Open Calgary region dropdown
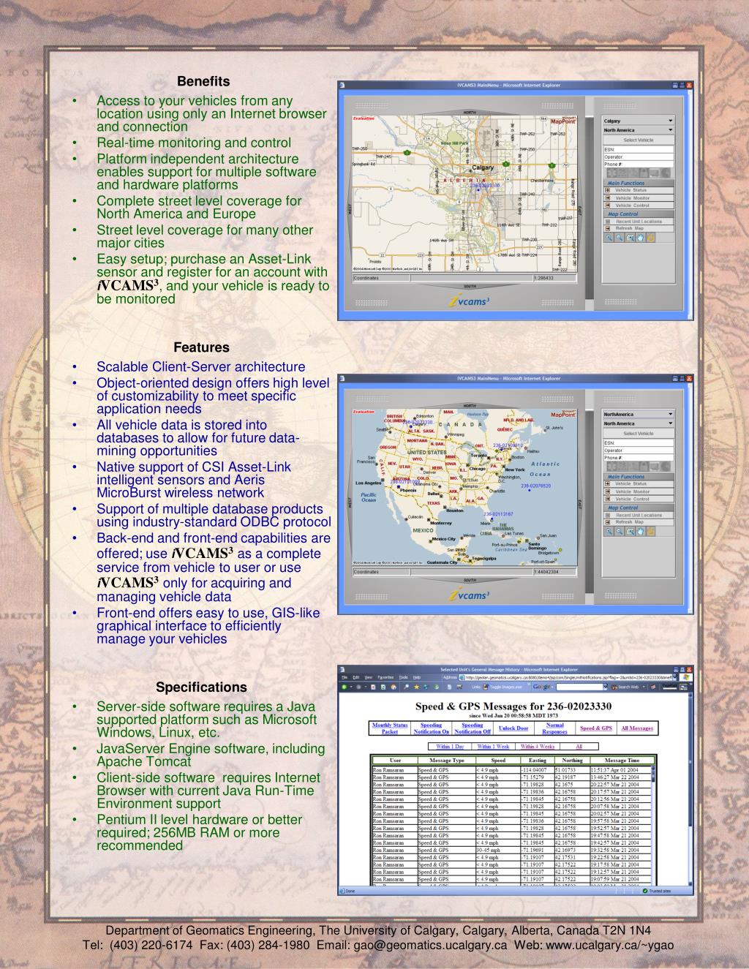The image size is (749, 969). 639,121
